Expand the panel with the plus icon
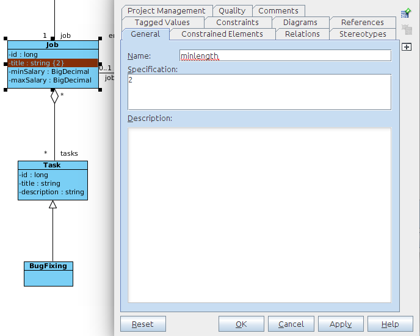420x336 pixels. click(407, 47)
